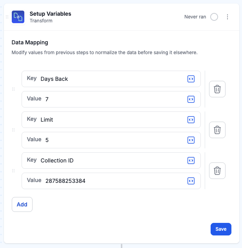242x248 pixels.
Task: Toggle code mode for the 287588253384 value
Action: pos(191,181)
